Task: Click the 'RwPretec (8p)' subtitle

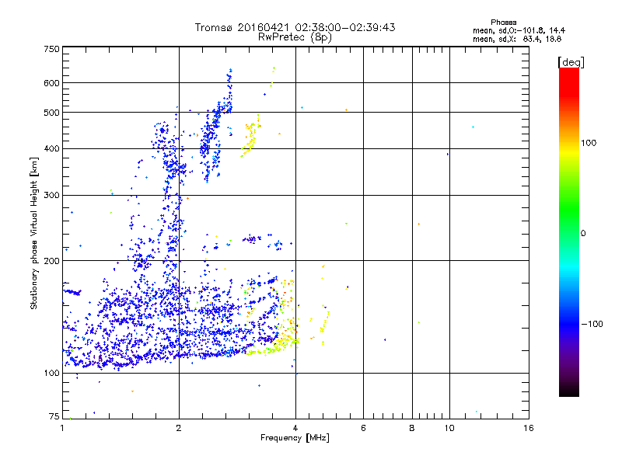Action: (x=295, y=37)
